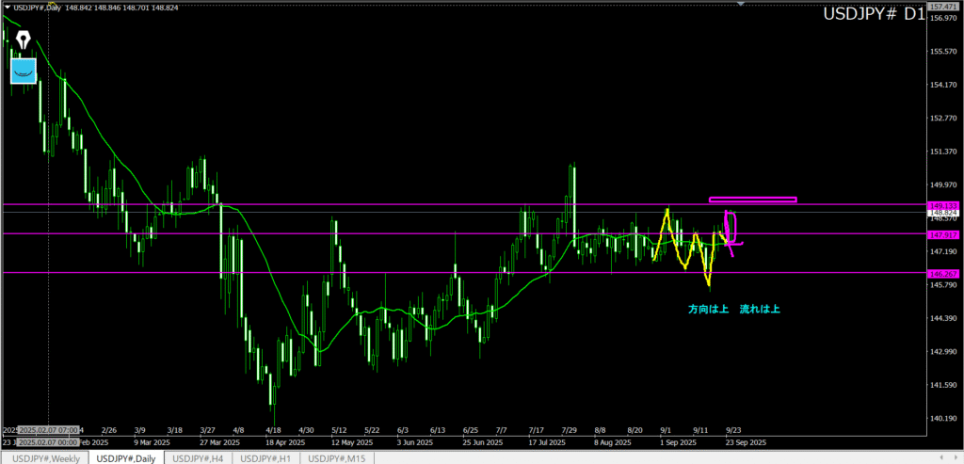Click the 149.133 magenta price label
The image size is (964, 464).
(x=943, y=204)
